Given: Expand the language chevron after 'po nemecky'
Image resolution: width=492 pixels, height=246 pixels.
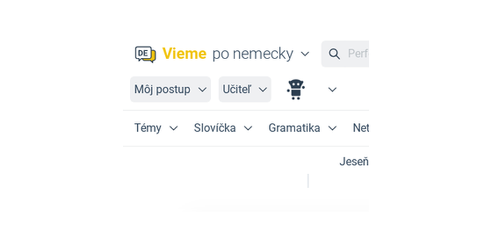Looking at the screenshot, I should point(305,54).
